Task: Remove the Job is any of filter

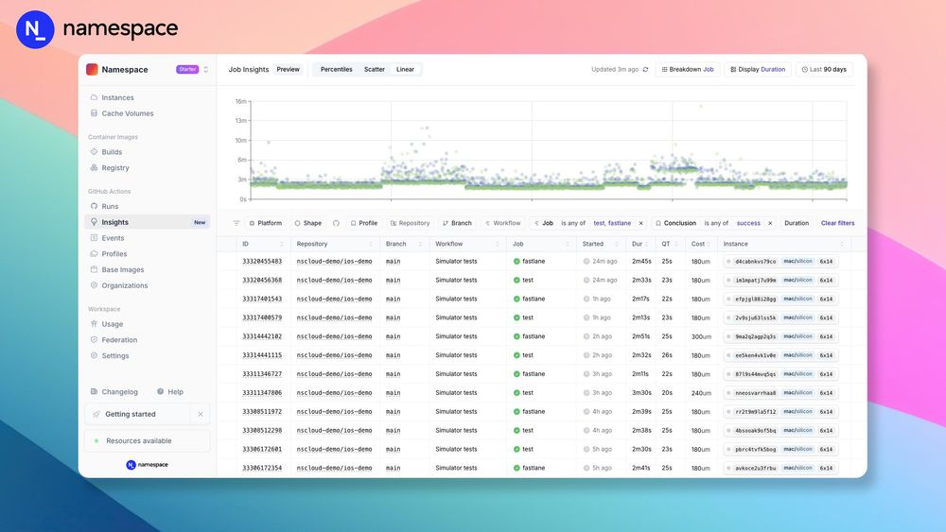Action: pyautogui.click(x=640, y=223)
